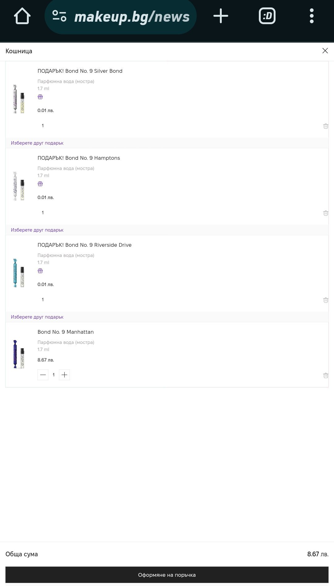Choose another gift below Riverside Drive
The height and width of the screenshot is (586, 334).
[37, 317]
